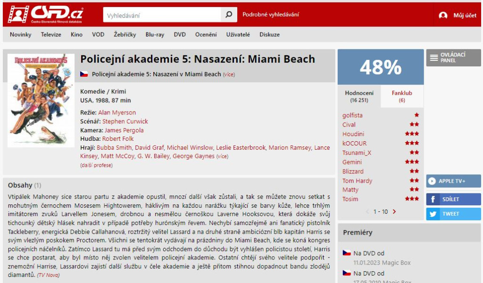Image resolution: width=483 pixels, height=283 pixels.
Task: Open user Tom Hardy's profile
Action: (358, 181)
